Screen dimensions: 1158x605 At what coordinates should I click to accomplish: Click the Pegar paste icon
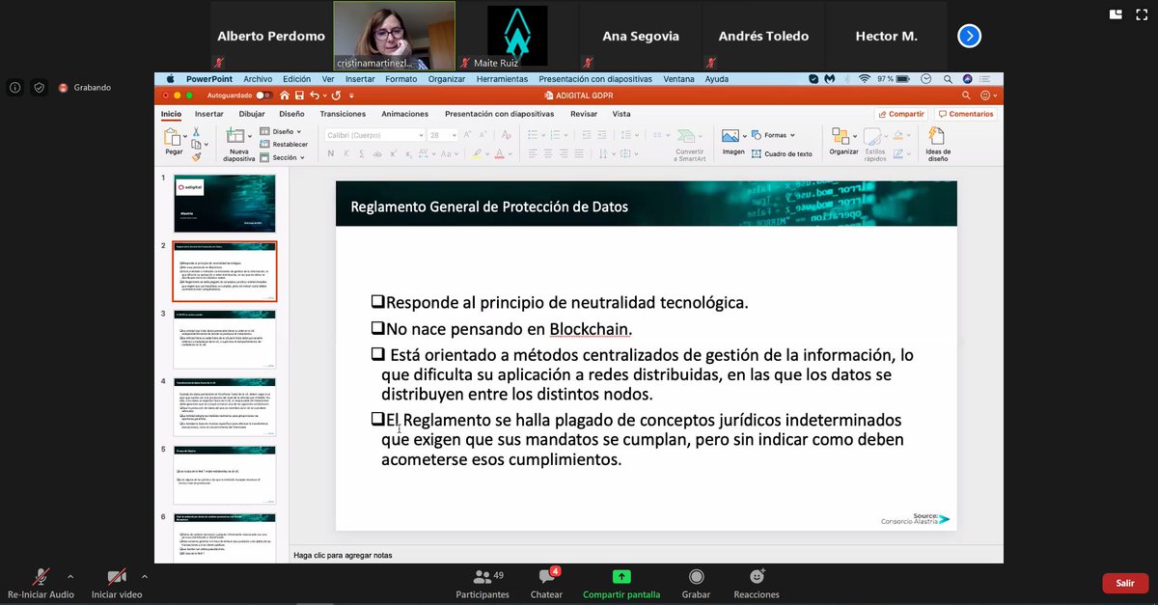click(x=174, y=138)
